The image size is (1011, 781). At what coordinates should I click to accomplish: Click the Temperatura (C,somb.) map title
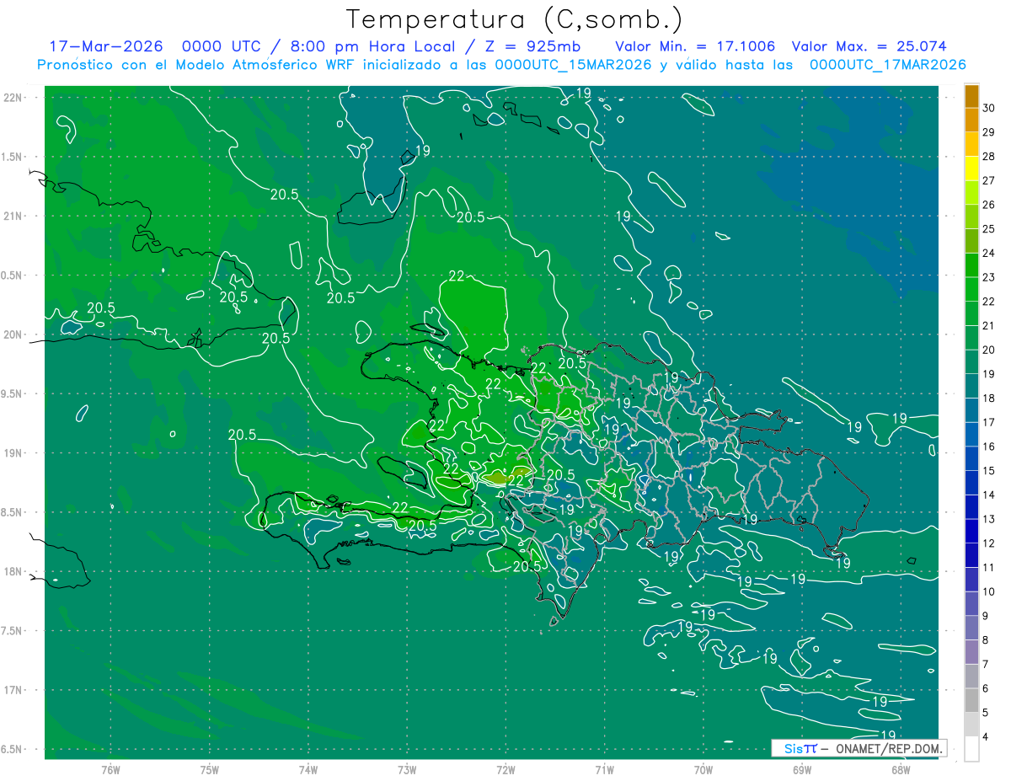514,19
